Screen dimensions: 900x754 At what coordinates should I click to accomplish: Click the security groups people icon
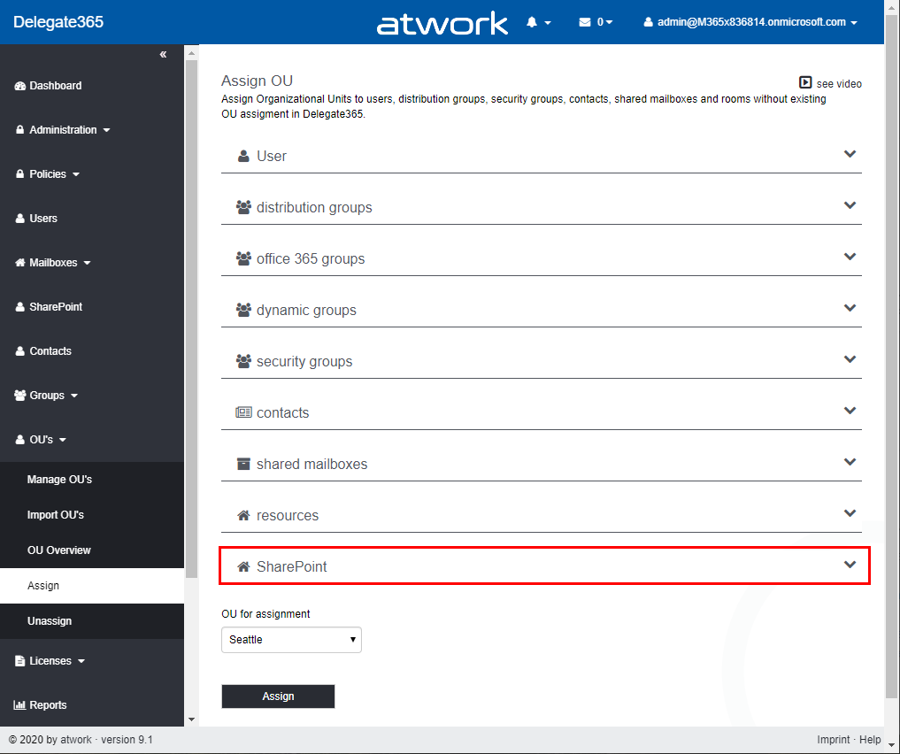tap(243, 361)
